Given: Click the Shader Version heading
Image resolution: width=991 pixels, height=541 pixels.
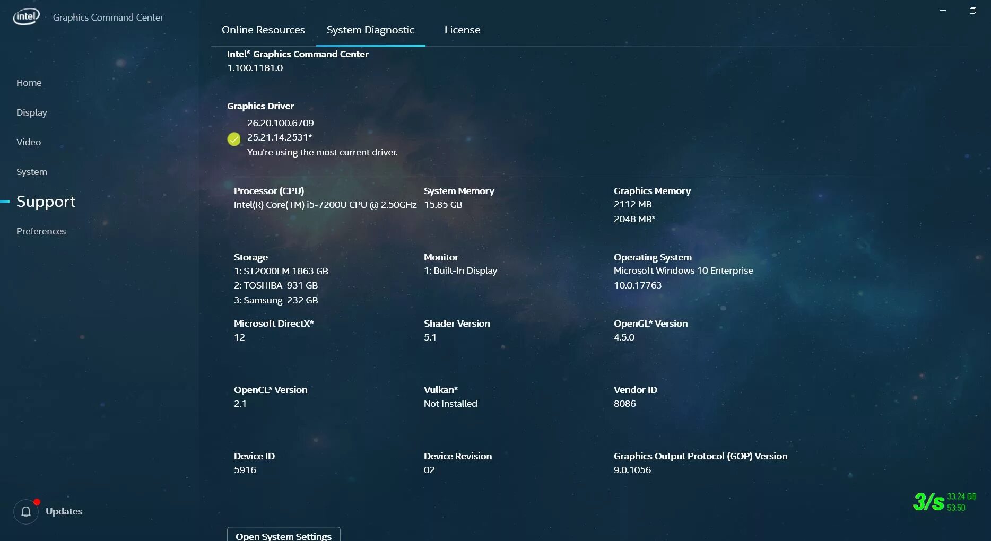Looking at the screenshot, I should [457, 324].
